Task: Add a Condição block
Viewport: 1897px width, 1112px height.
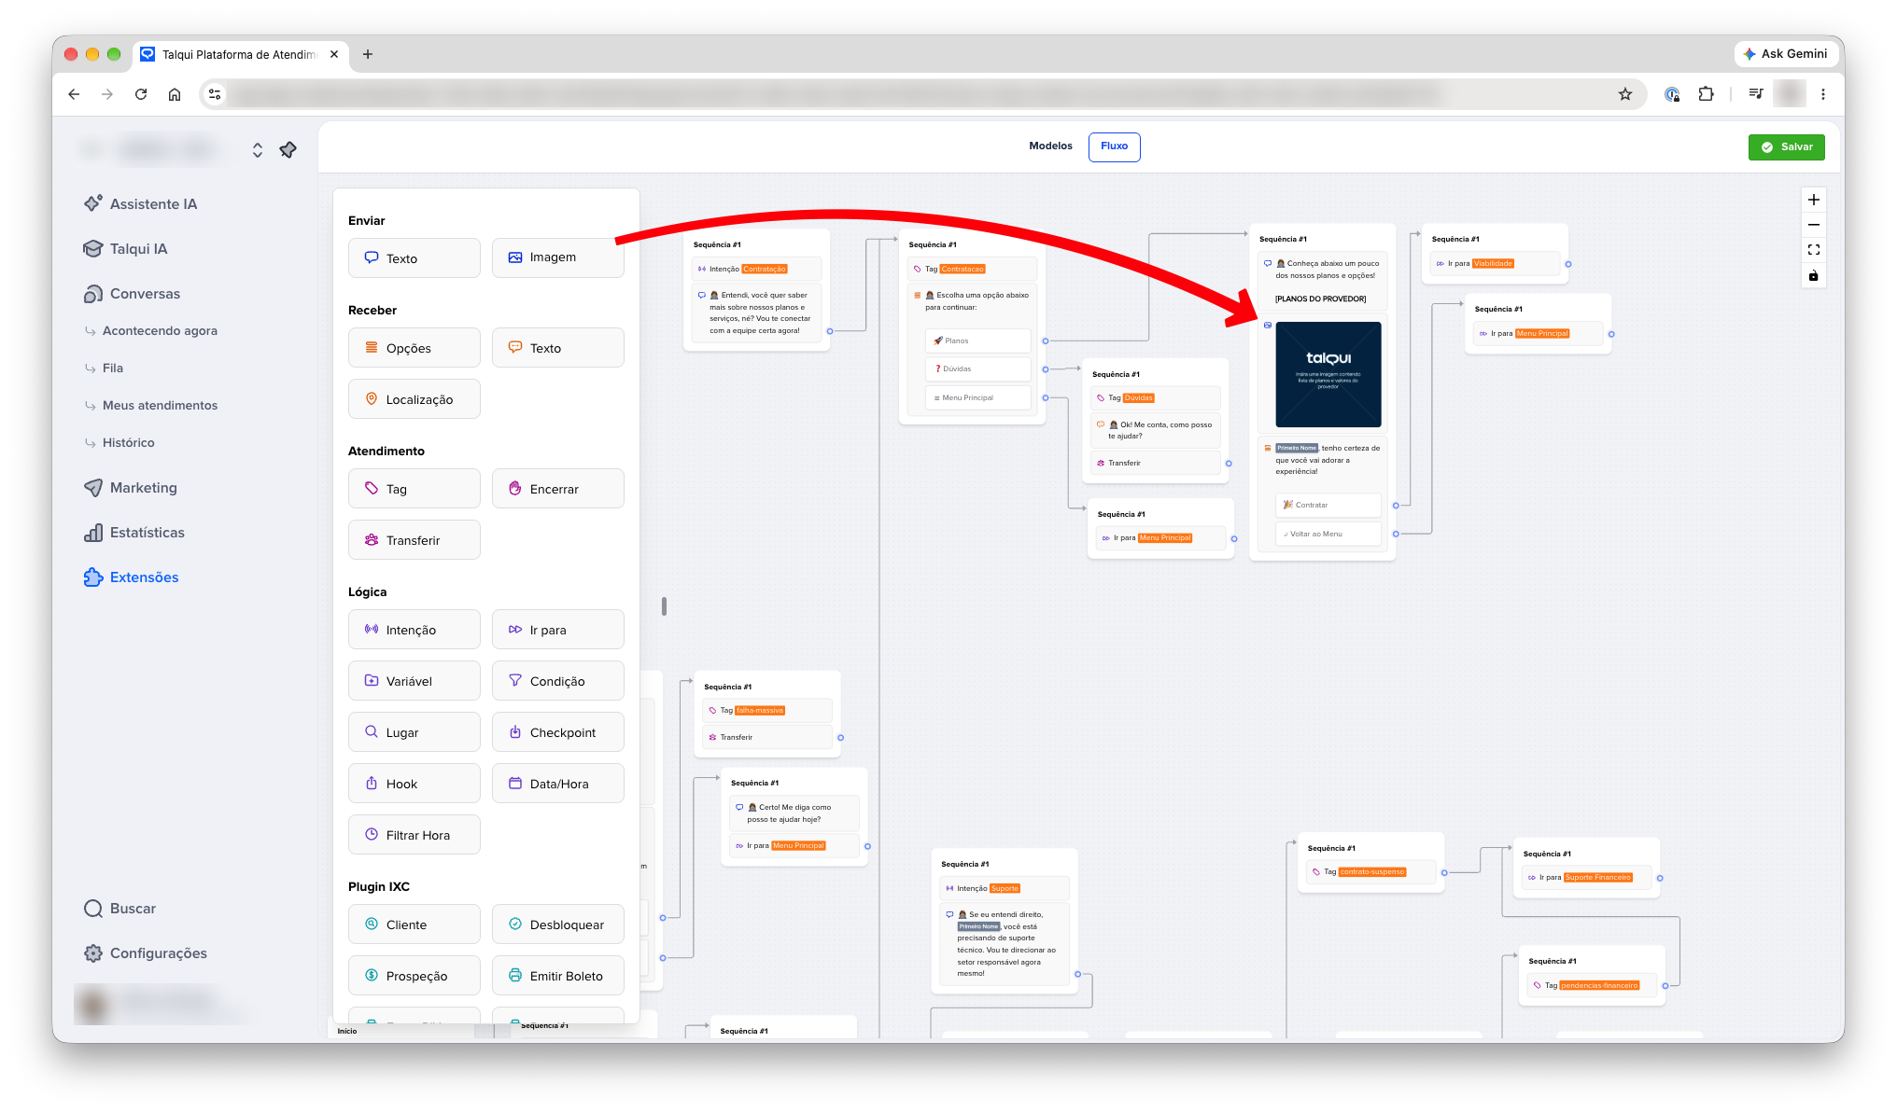Action: coord(557,681)
